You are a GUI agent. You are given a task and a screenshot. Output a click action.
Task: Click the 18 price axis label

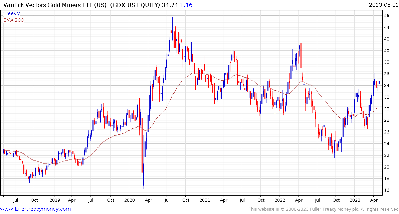click(x=387, y=179)
